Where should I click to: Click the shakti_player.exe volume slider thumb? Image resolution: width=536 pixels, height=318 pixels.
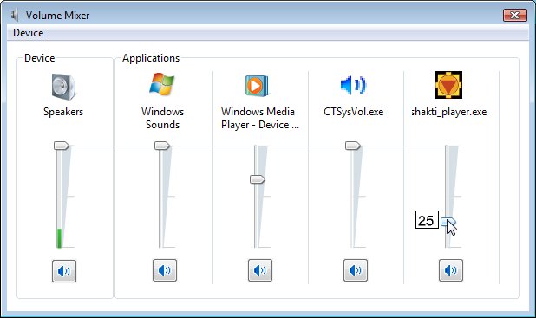(448, 222)
